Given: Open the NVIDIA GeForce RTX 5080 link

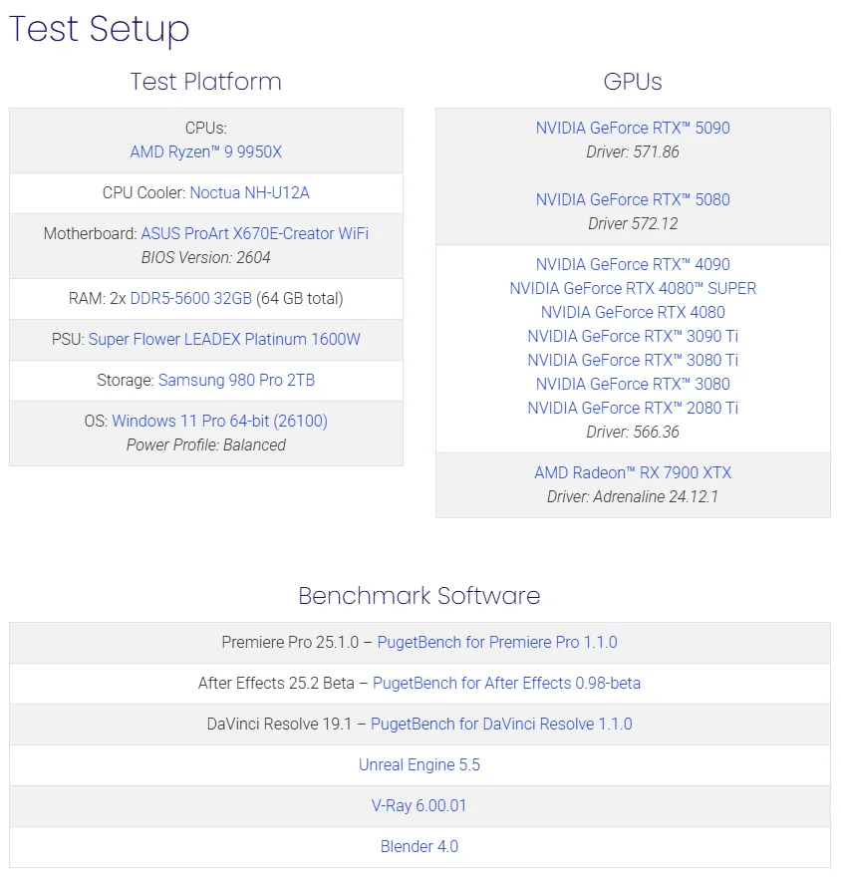Looking at the screenshot, I should [633, 200].
